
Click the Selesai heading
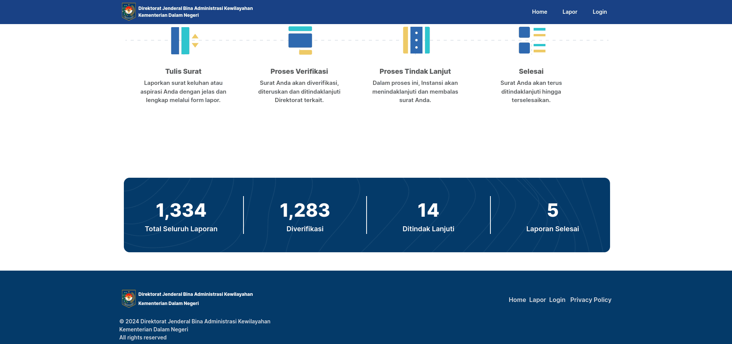531,71
